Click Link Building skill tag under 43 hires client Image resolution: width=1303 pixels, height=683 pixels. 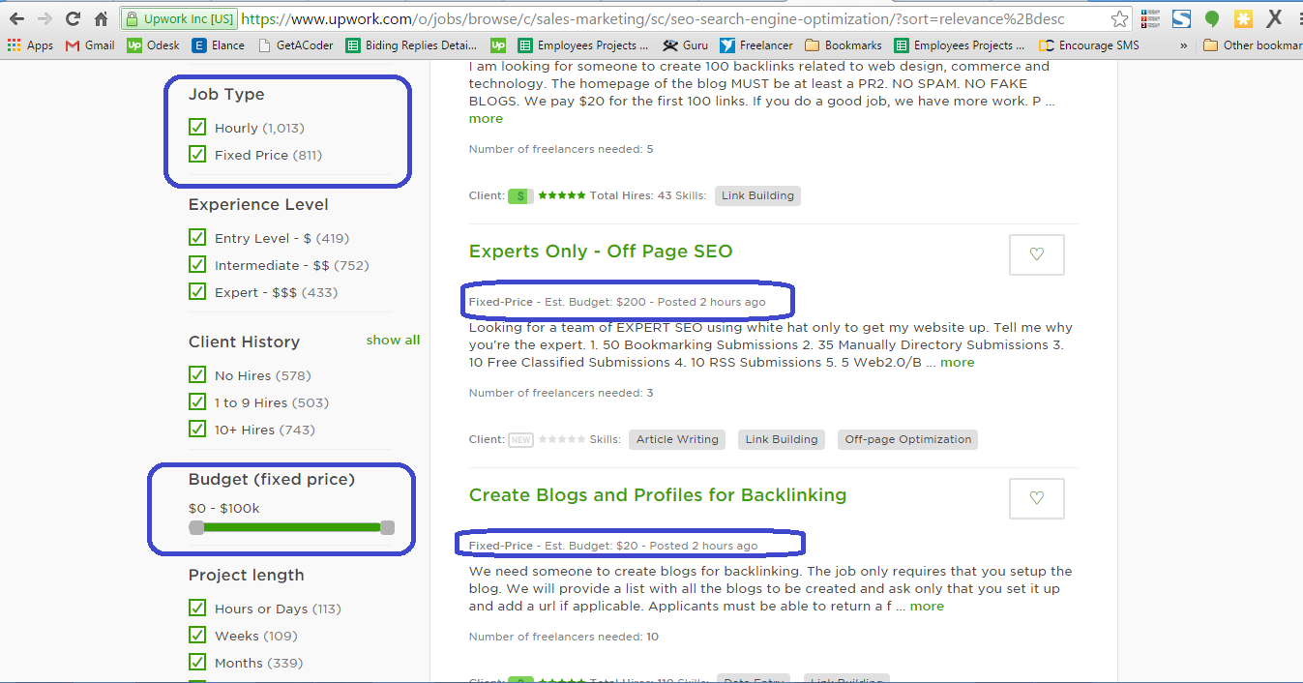757,195
